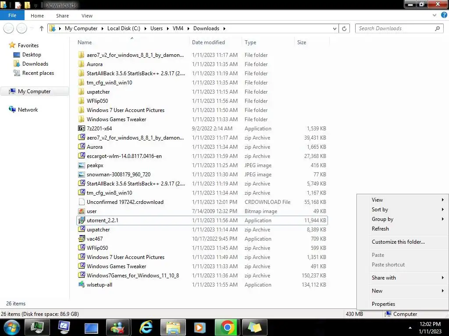Open the Windows Live Messenger taskbar icon
449x336 pixels.
click(x=118, y=327)
